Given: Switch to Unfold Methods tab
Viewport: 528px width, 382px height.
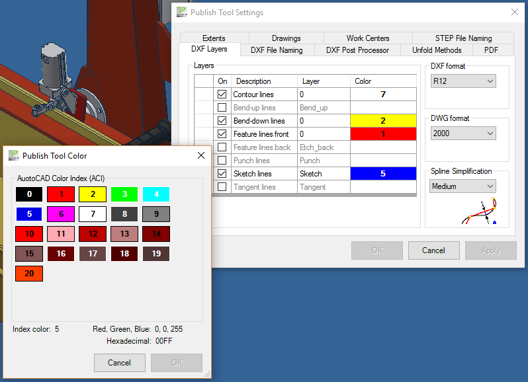Looking at the screenshot, I should point(437,50).
